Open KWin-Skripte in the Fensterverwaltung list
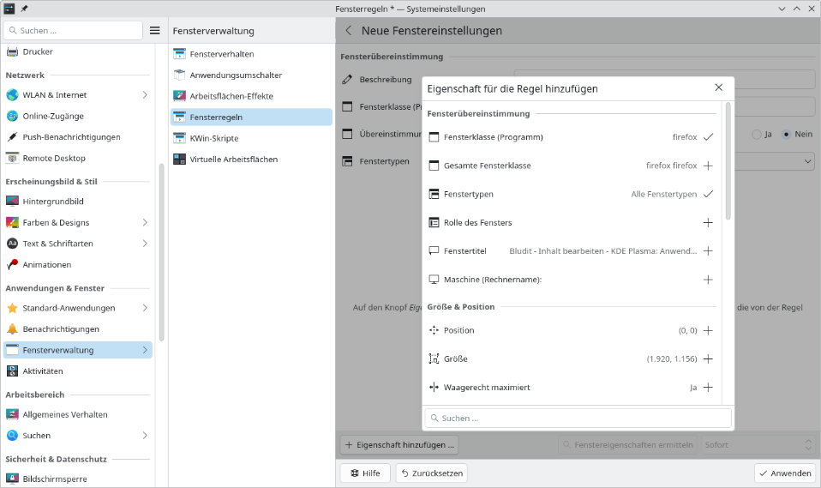The height and width of the screenshot is (488, 821). 213,138
